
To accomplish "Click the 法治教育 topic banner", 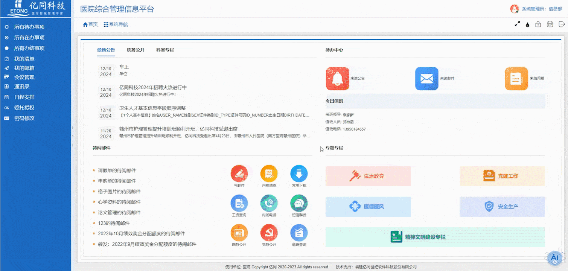I will coord(368,176).
